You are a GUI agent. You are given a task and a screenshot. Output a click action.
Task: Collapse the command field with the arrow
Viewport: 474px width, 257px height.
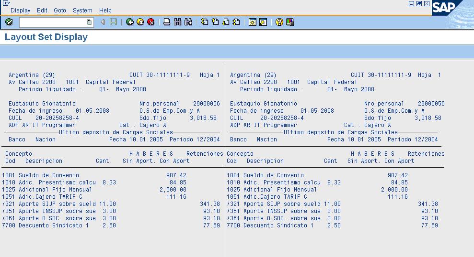pos(103,22)
